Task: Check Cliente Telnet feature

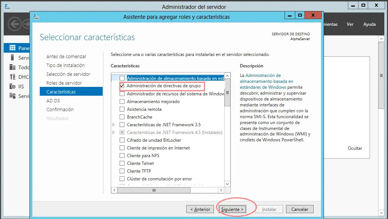Action: pyautogui.click(x=122, y=163)
